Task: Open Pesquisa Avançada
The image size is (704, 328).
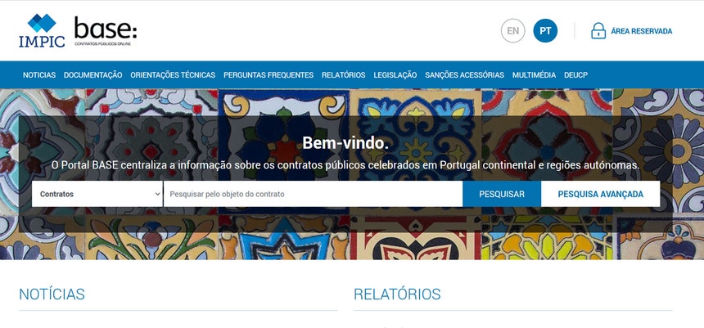Action: 600,195
